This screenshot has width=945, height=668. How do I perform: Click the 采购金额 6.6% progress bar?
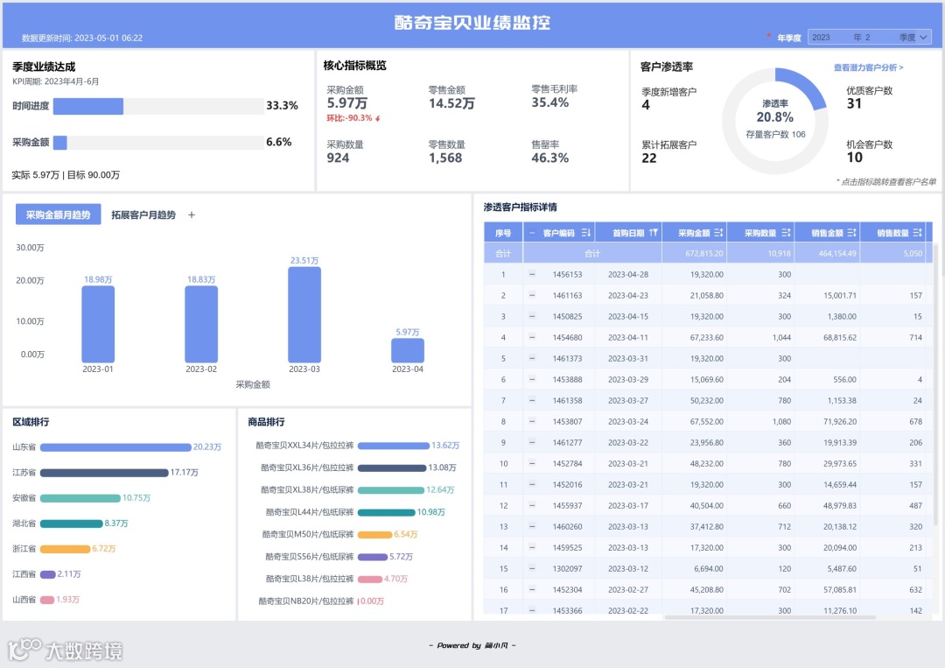pyautogui.click(x=158, y=143)
